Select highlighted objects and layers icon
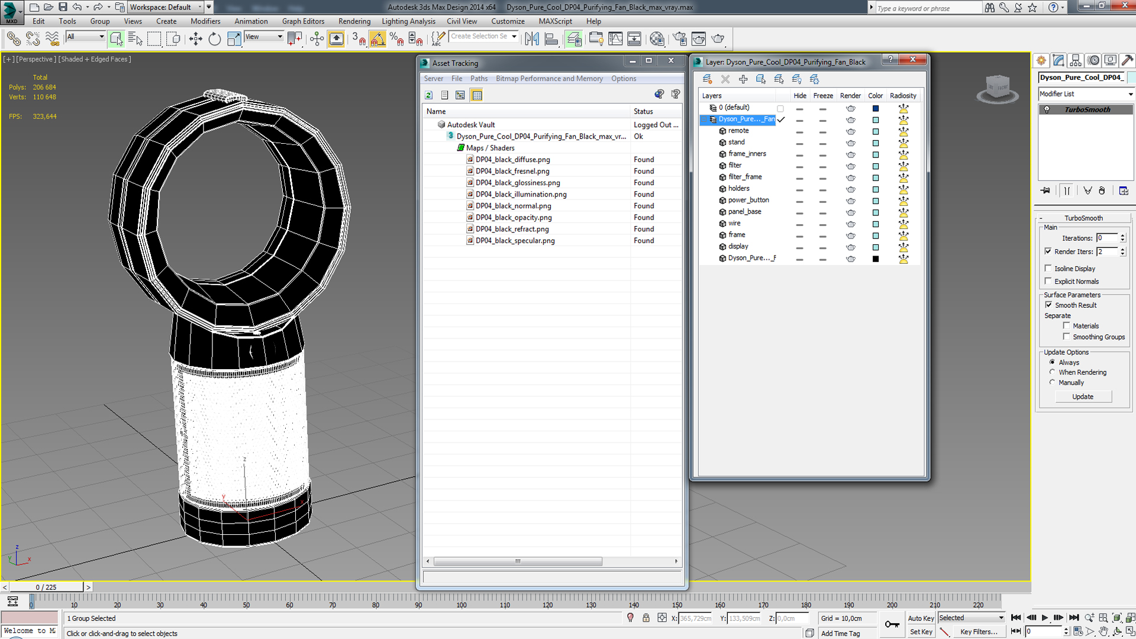Viewport: 1136px width, 639px height. pyautogui.click(x=761, y=79)
